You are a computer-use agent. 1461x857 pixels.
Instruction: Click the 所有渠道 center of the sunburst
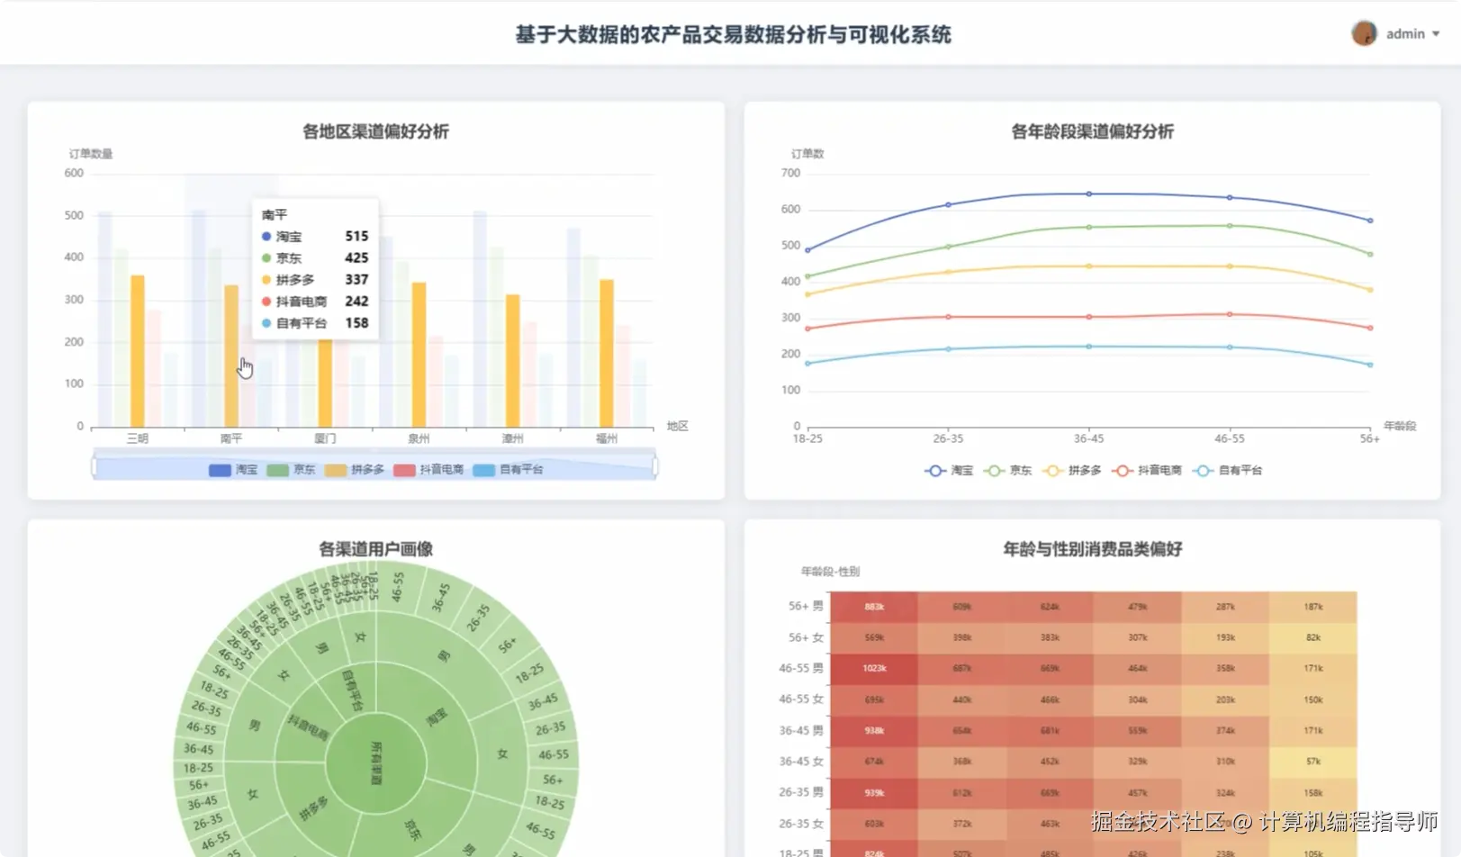click(376, 763)
